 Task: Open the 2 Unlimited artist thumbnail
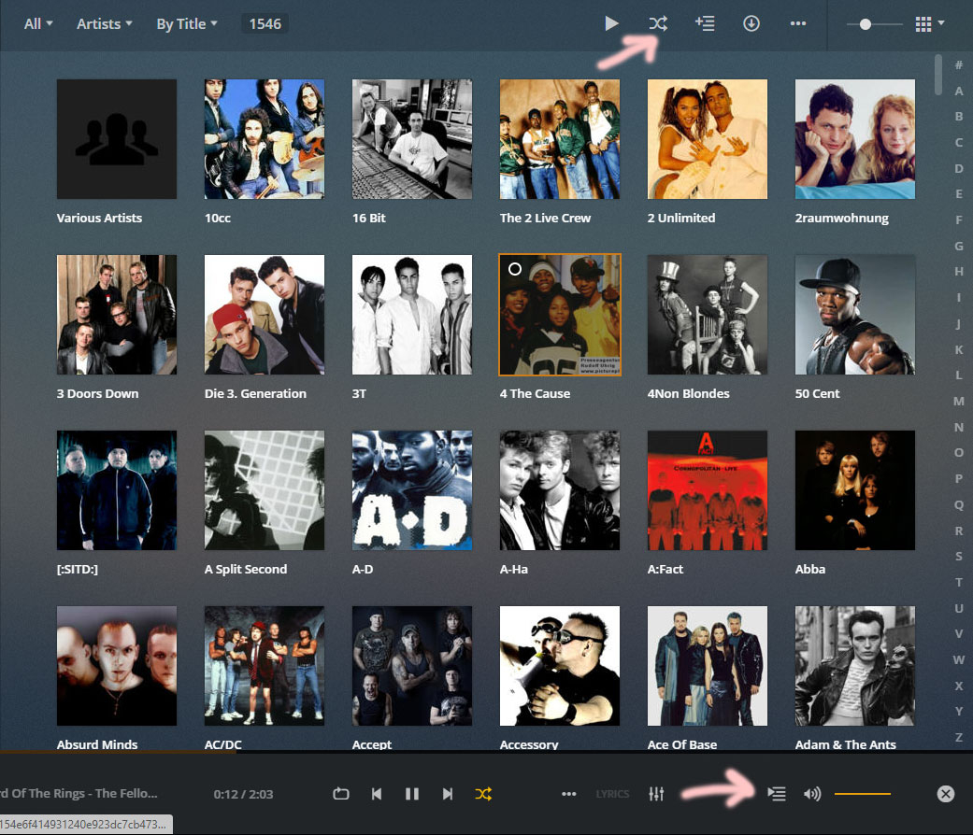pyautogui.click(x=708, y=139)
